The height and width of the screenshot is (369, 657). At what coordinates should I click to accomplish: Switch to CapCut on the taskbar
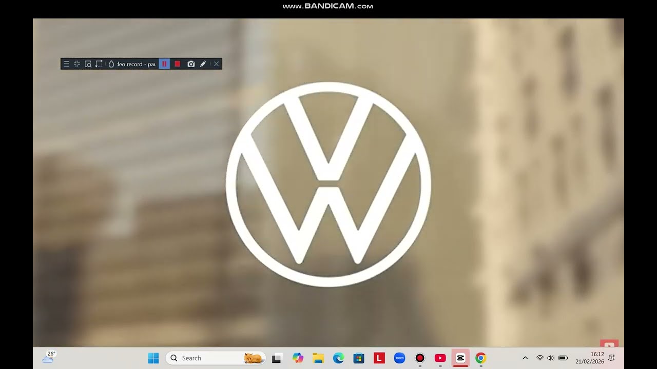click(x=460, y=358)
